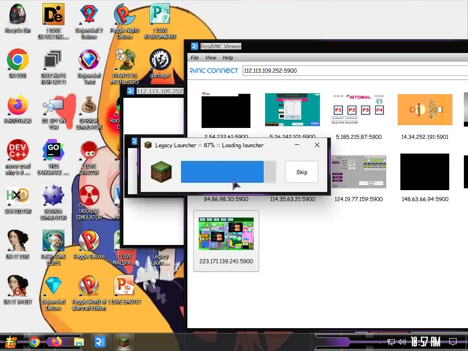Screen dimensions: 468x351
Task: Open the DEV C++ desktop icon
Action: [18, 157]
